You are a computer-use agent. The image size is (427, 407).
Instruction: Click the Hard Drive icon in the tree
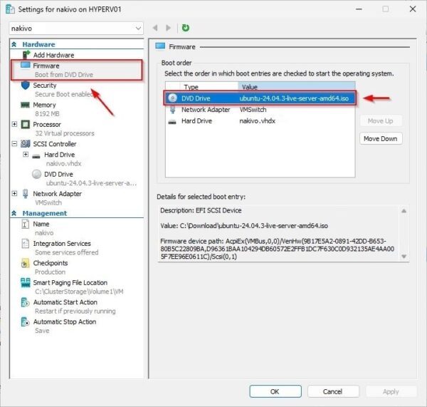(36, 156)
